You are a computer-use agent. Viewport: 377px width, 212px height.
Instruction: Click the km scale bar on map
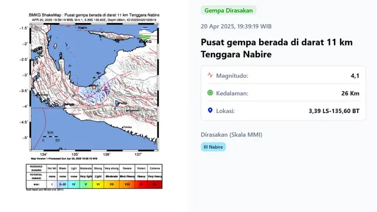click(x=50, y=137)
